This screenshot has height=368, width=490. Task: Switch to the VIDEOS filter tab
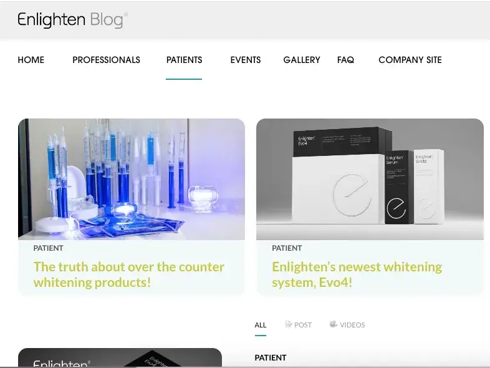[x=347, y=325]
